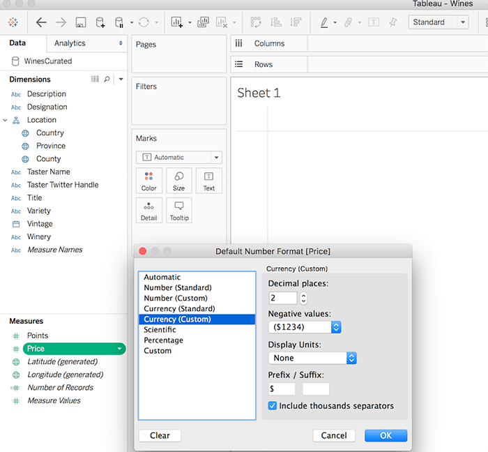This screenshot has width=488, height=452.
Task: Click the Undo back arrow
Action: pos(41,22)
